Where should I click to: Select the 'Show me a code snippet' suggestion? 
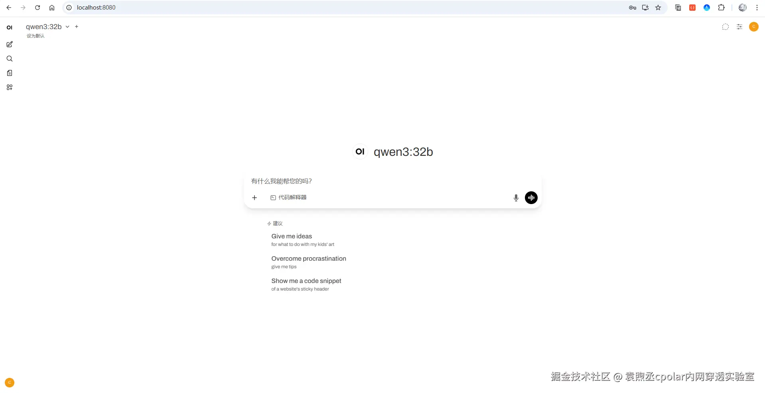tap(306, 281)
